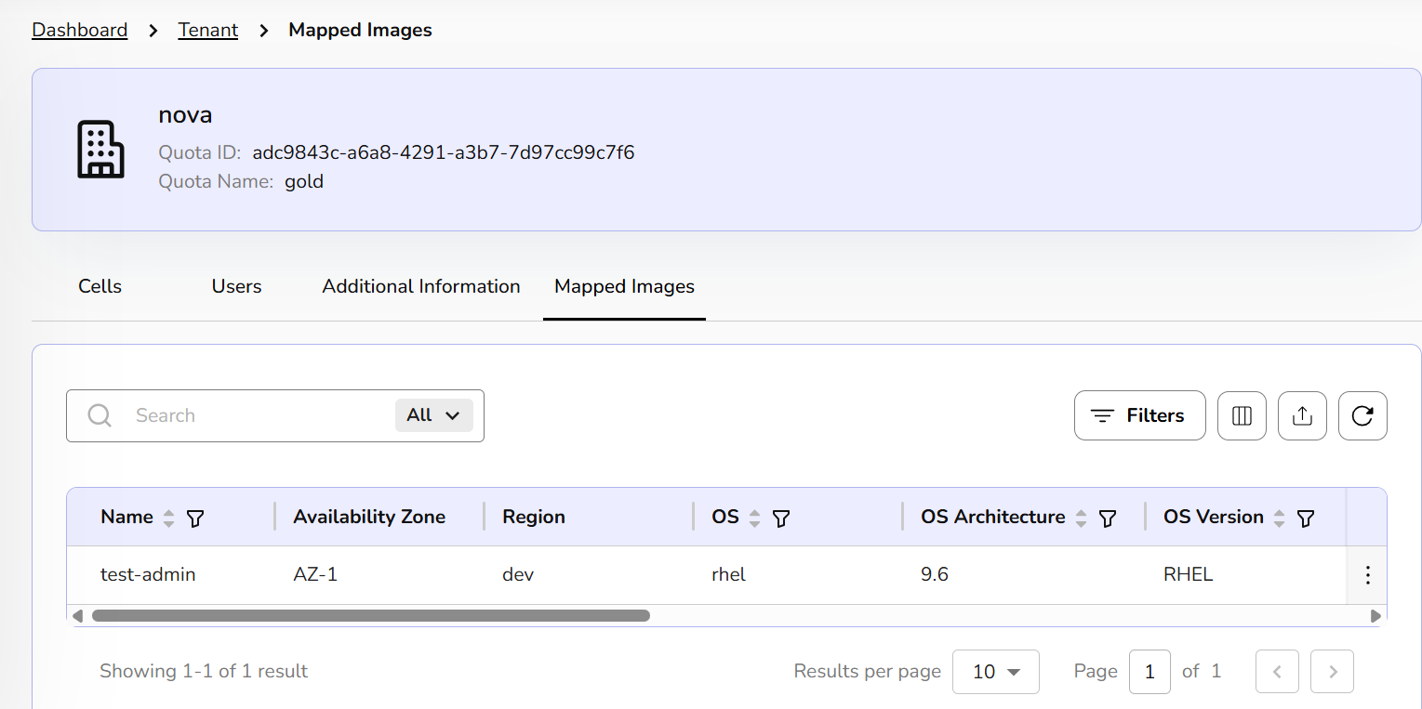Open the OS Version filter icon
Viewport: 1422px width, 709px height.
click(x=1306, y=519)
